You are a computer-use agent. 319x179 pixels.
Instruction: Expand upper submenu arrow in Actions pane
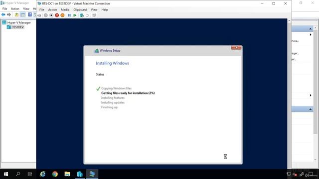point(311,35)
